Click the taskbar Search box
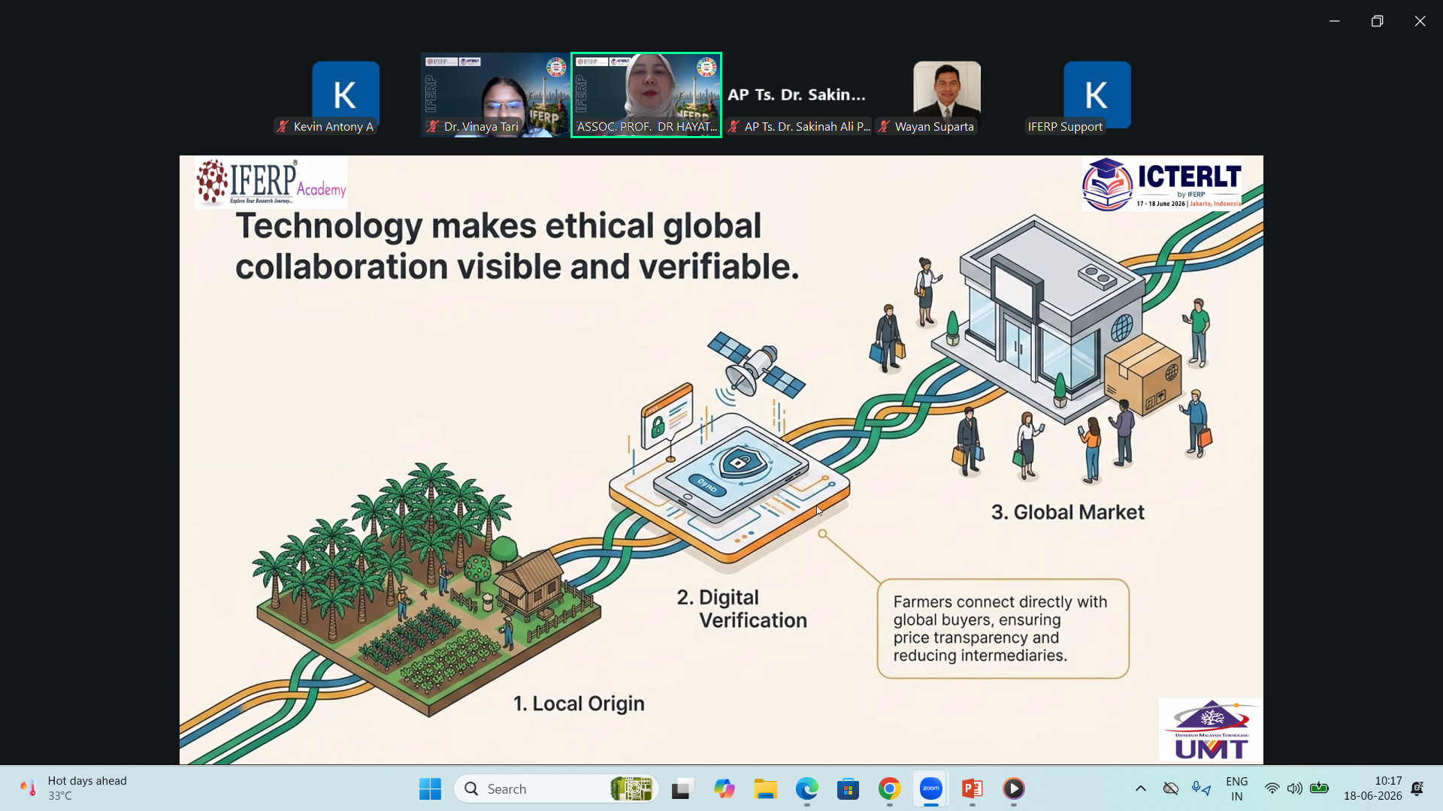The height and width of the screenshot is (811, 1443). 556,788
